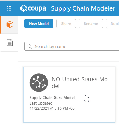Click the coupa wordmark text
This screenshot has width=119, height=125.
37,8
